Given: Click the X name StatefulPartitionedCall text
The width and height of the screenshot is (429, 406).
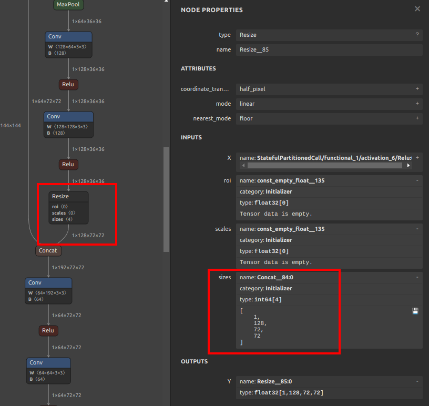Looking at the screenshot, I should [x=334, y=158].
